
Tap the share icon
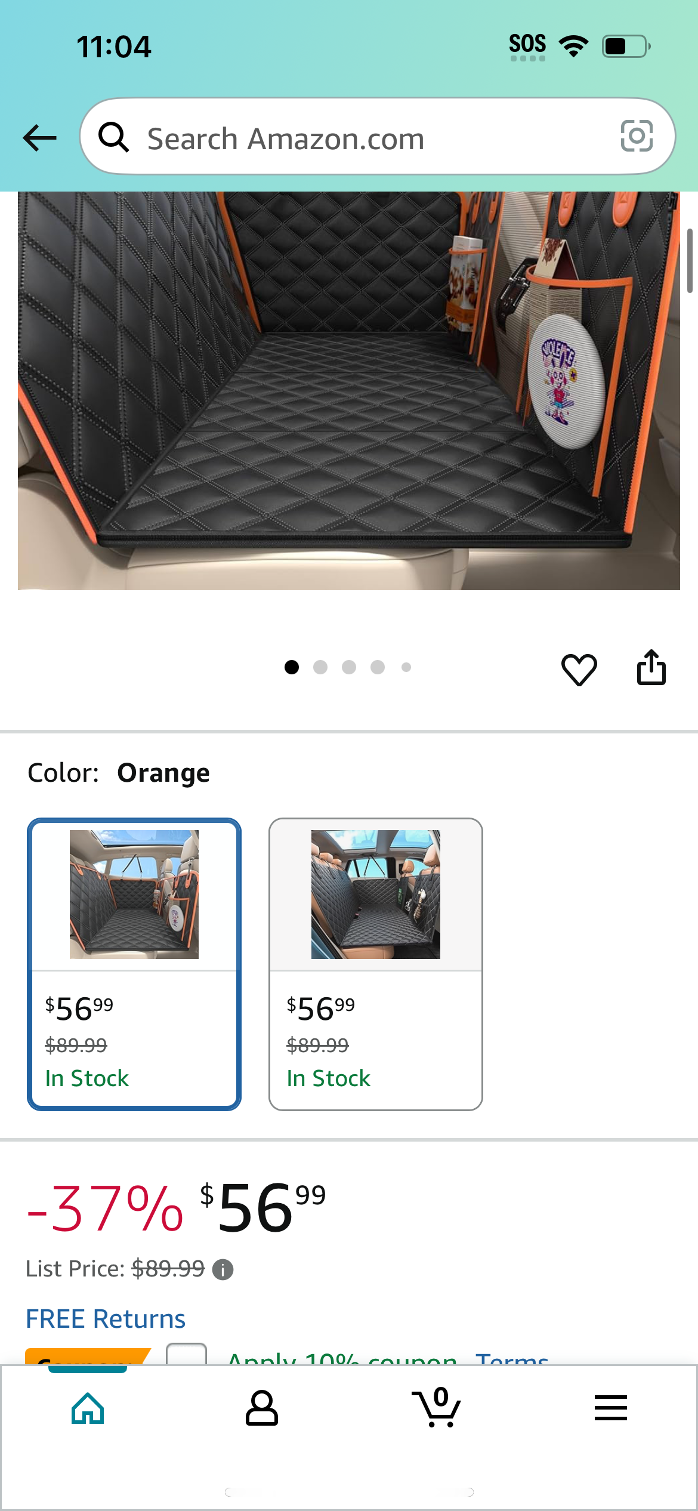pyautogui.click(x=651, y=667)
